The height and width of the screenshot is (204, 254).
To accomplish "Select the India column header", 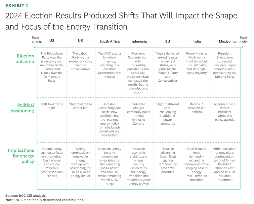I will point(196,42).
